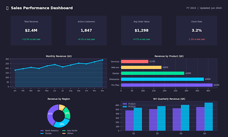This screenshot has height=137, width=228.
Task: Select the $2.4M Total Revenue value
Action: click(x=31, y=30)
